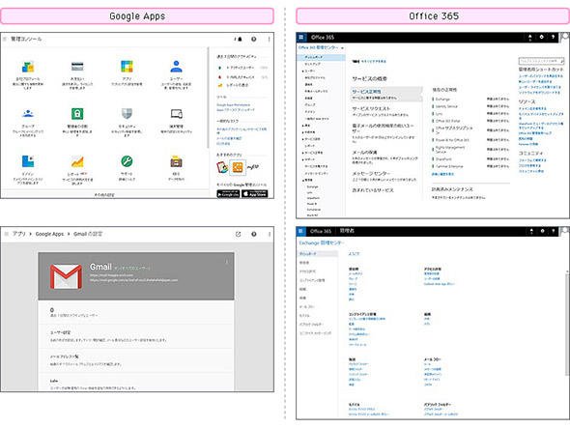Select Exchange under 管理 in Office 365 navigation

coord(313,186)
